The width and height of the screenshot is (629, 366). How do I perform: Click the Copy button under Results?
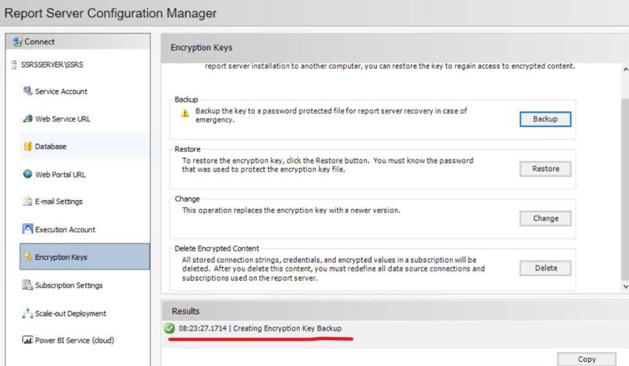[x=587, y=359]
